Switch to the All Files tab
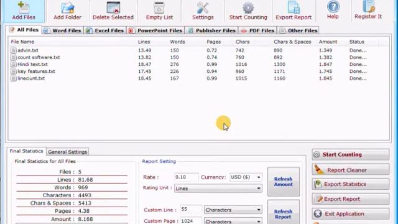The height and width of the screenshot is (224, 398). click(24, 30)
